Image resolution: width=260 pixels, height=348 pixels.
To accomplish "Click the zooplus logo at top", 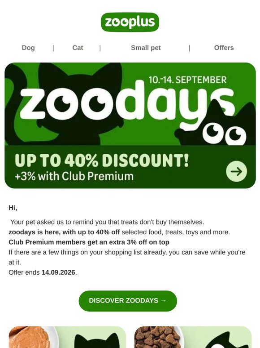I will pos(130,22).
